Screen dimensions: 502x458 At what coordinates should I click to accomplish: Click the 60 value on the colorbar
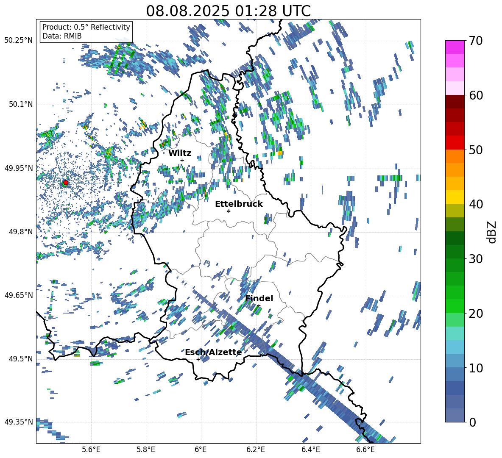[x=476, y=95]
